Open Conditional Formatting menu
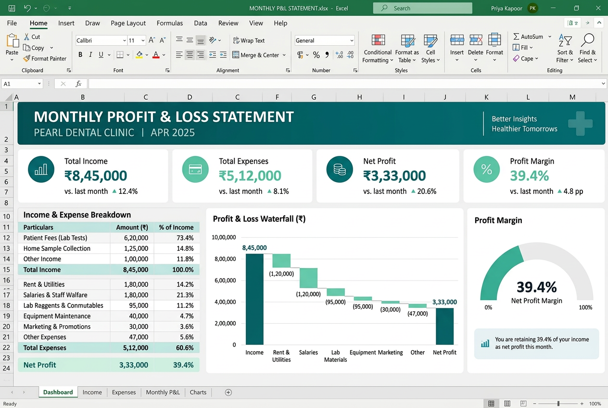The width and height of the screenshot is (608, 408). pyautogui.click(x=378, y=49)
